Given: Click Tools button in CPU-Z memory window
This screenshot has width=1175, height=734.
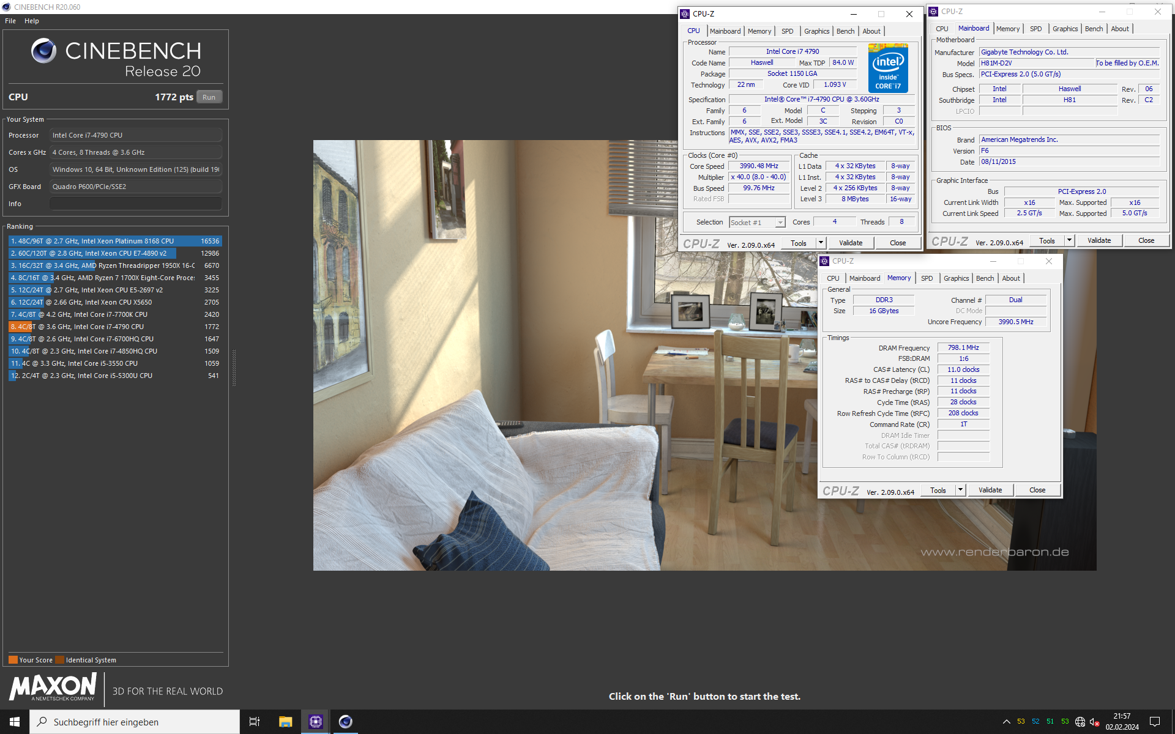Looking at the screenshot, I should [x=938, y=490].
